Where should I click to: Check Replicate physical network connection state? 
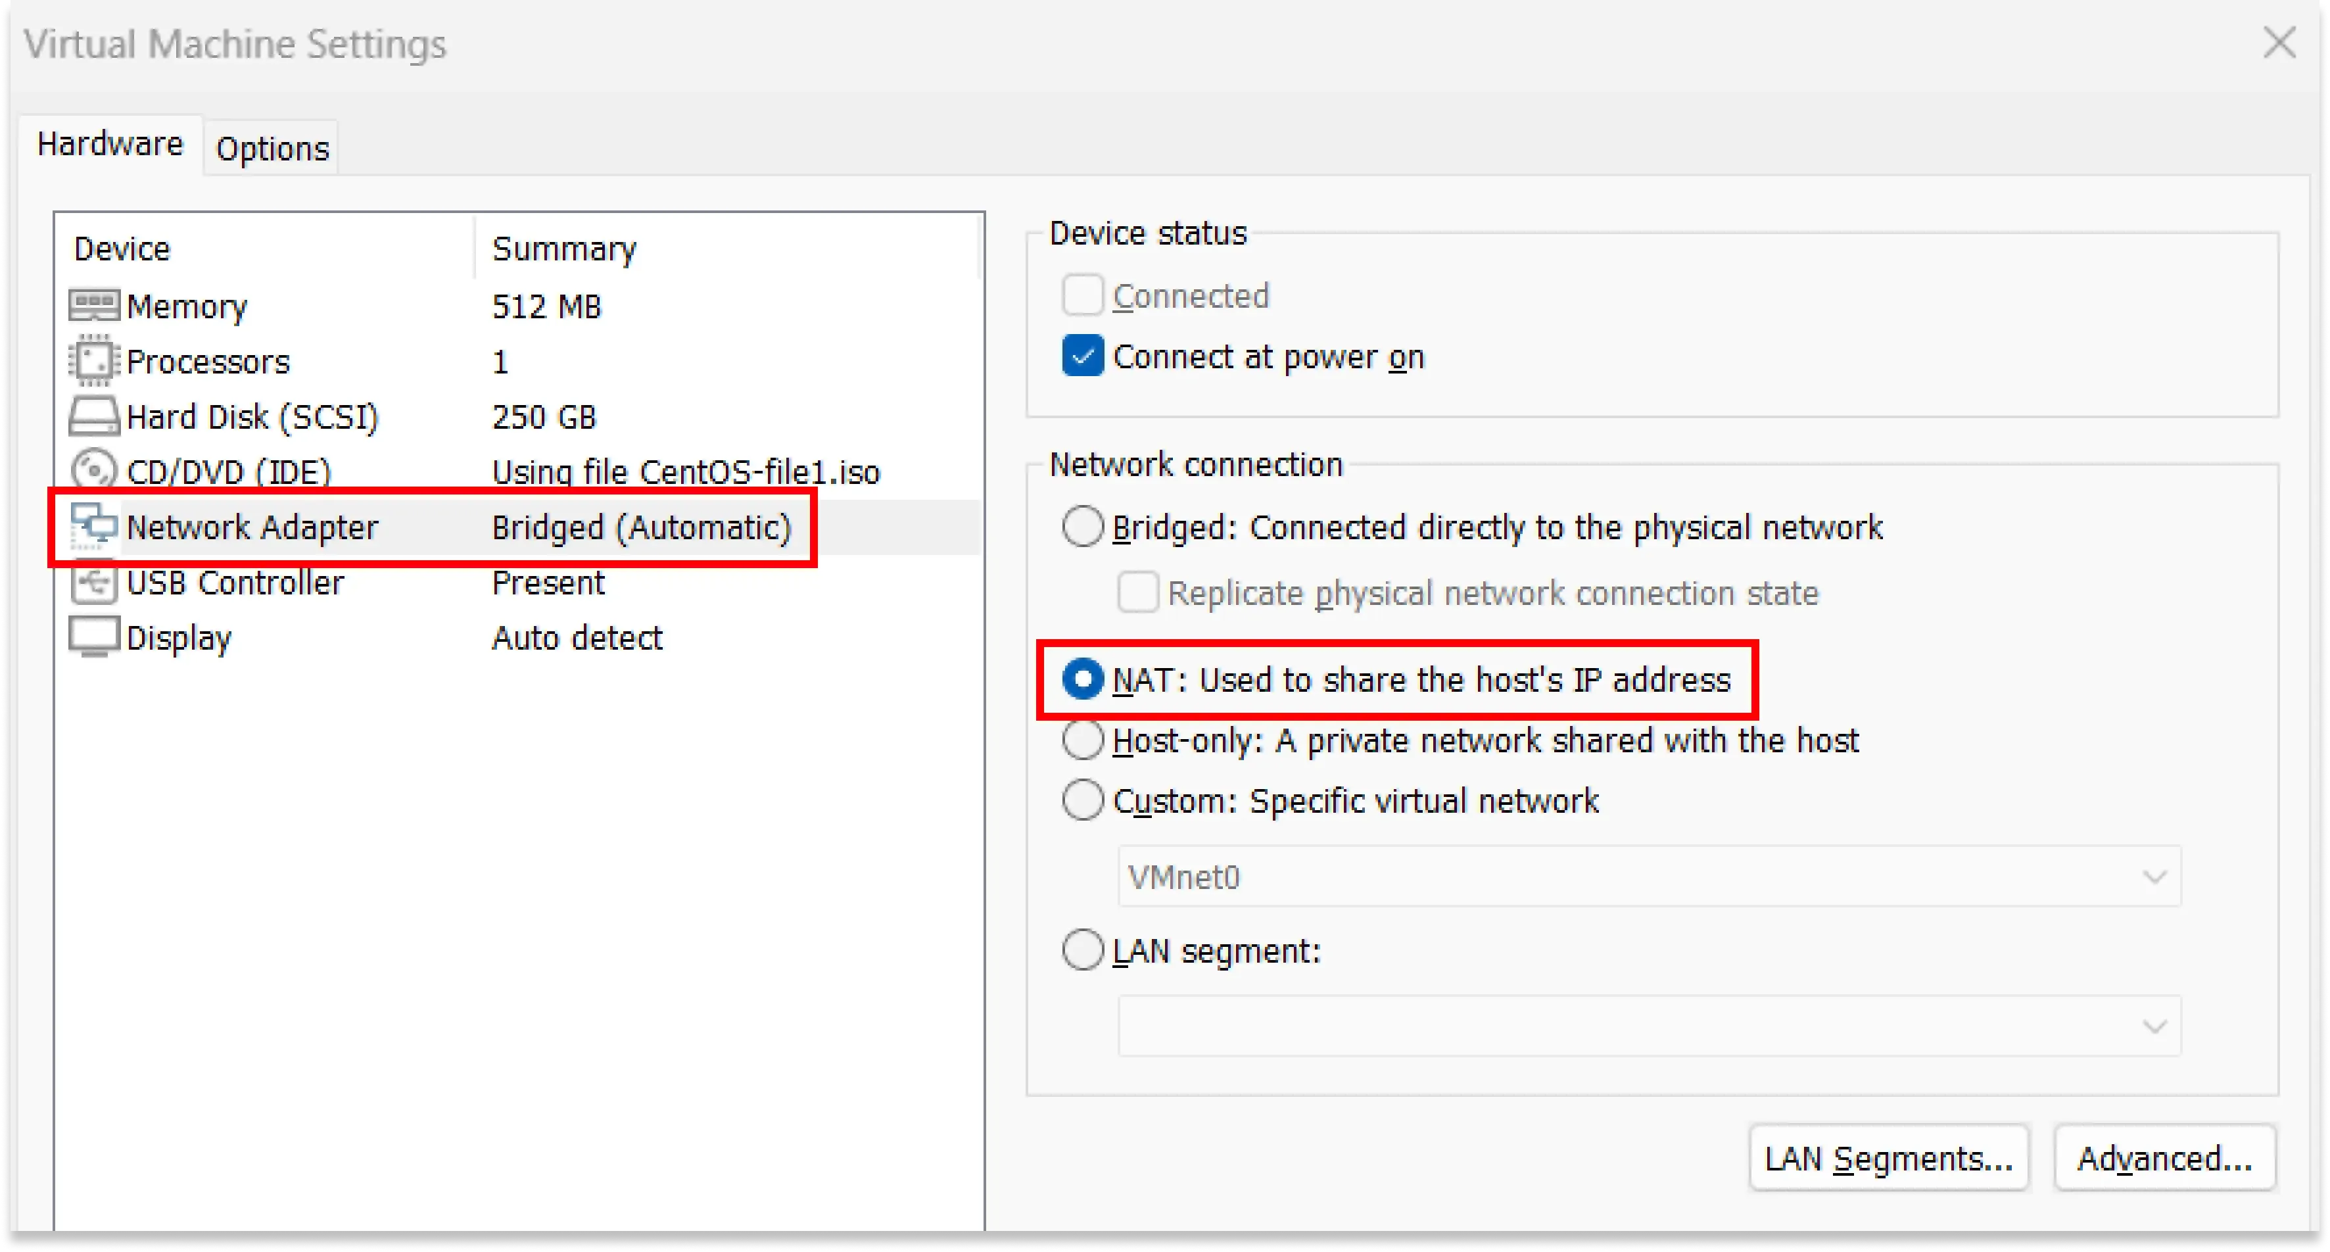[x=1137, y=592]
